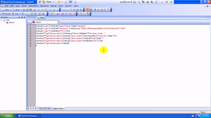The width and height of the screenshot is (211, 118).
Task: Select the Test* document tab
Action: point(41,18)
